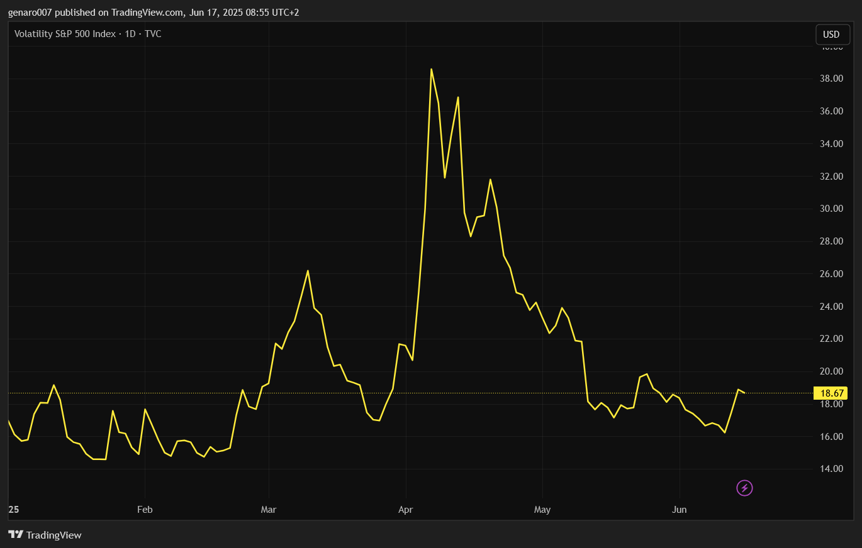Open the USD currency selector
This screenshot has height=548, width=862.
[x=832, y=35]
